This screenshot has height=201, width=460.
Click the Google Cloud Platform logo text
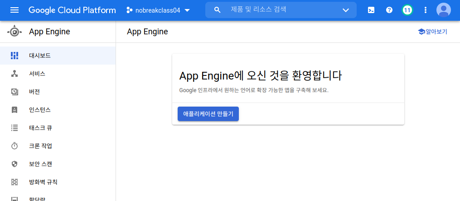point(72,10)
